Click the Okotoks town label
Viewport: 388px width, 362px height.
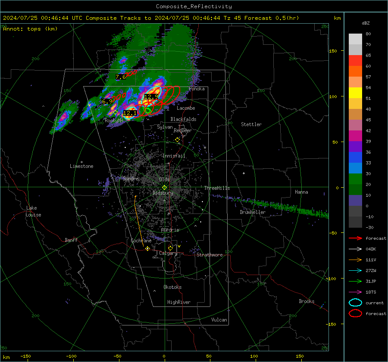coord(172,287)
